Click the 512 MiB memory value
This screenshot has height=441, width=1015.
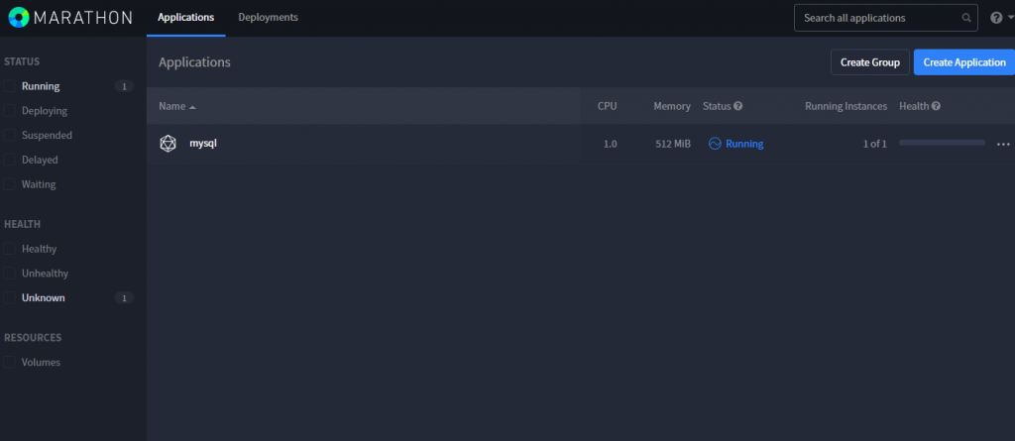(673, 144)
